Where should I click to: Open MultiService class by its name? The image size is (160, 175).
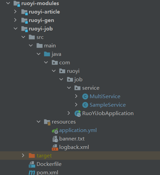pos(105,96)
